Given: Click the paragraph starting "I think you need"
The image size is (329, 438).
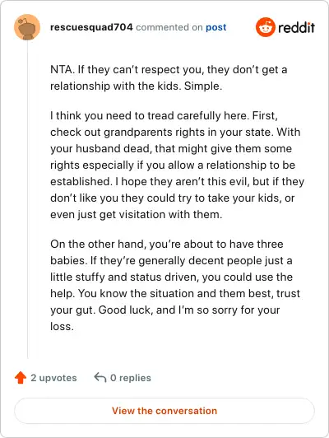Looking at the screenshot, I should pos(177,165).
